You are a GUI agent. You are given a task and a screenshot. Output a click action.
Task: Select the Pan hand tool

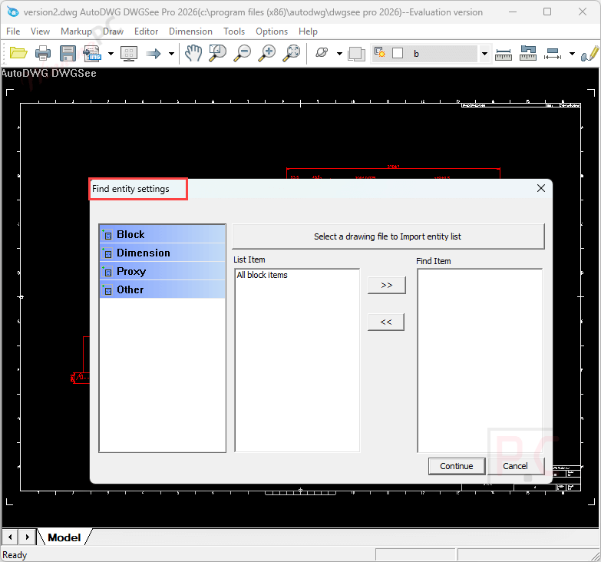(193, 53)
